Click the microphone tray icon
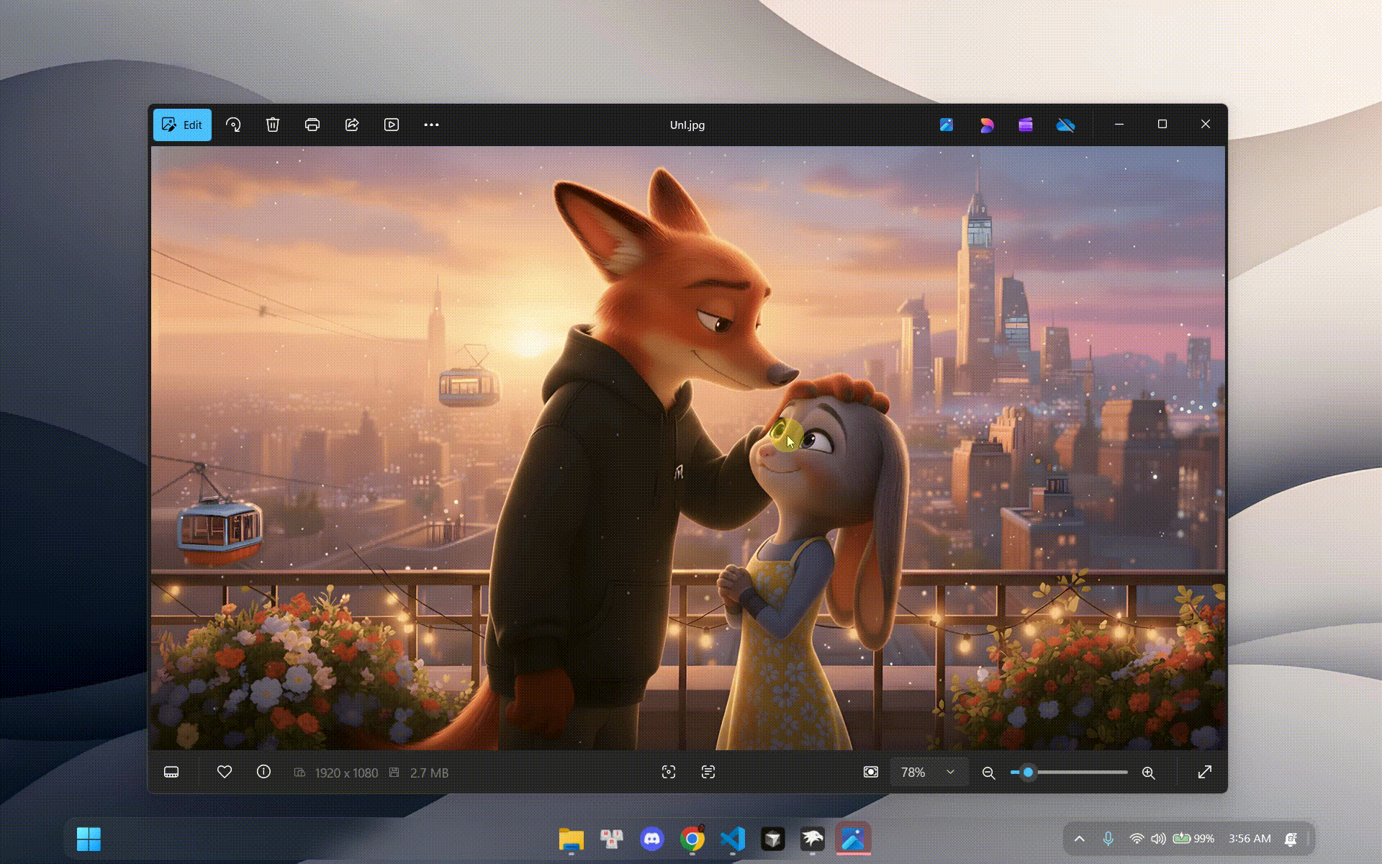The height and width of the screenshot is (864, 1382). 1108,839
